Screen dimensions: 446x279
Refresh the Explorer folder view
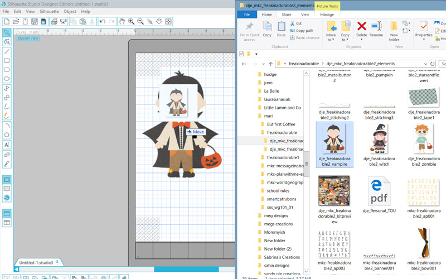[x=433, y=64]
